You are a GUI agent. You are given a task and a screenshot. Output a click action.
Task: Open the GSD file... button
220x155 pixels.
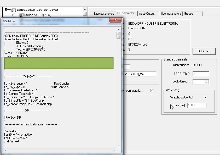pyautogui.click(x=204, y=51)
